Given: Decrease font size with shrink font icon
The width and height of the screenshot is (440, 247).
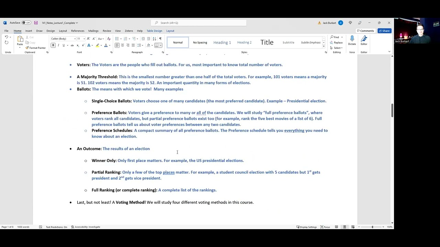Looking at the screenshot, I should click(93, 39).
